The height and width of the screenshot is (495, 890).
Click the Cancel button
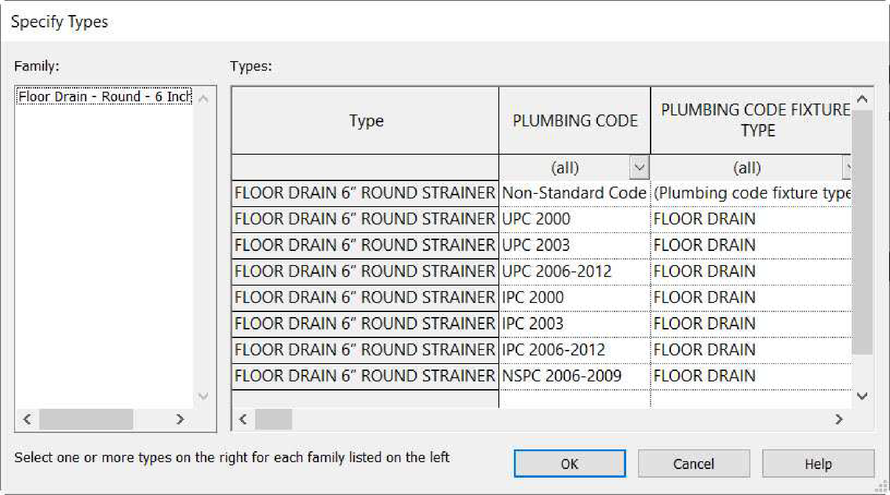point(693,464)
